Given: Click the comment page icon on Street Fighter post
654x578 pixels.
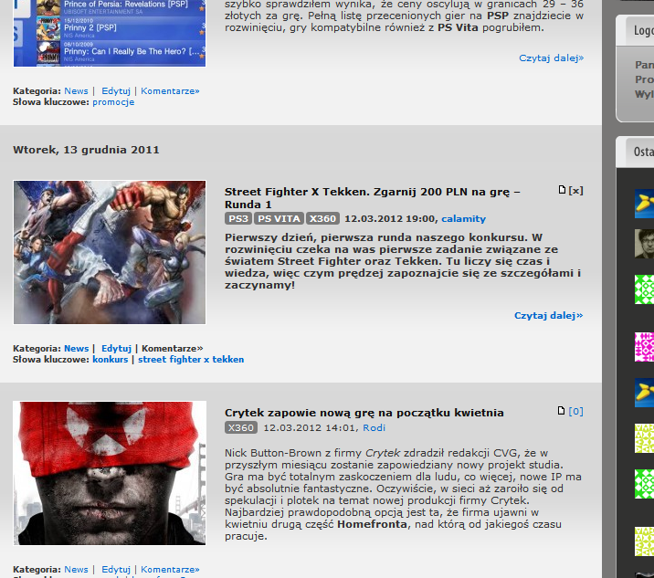Looking at the screenshot, I should pos(562,191).
